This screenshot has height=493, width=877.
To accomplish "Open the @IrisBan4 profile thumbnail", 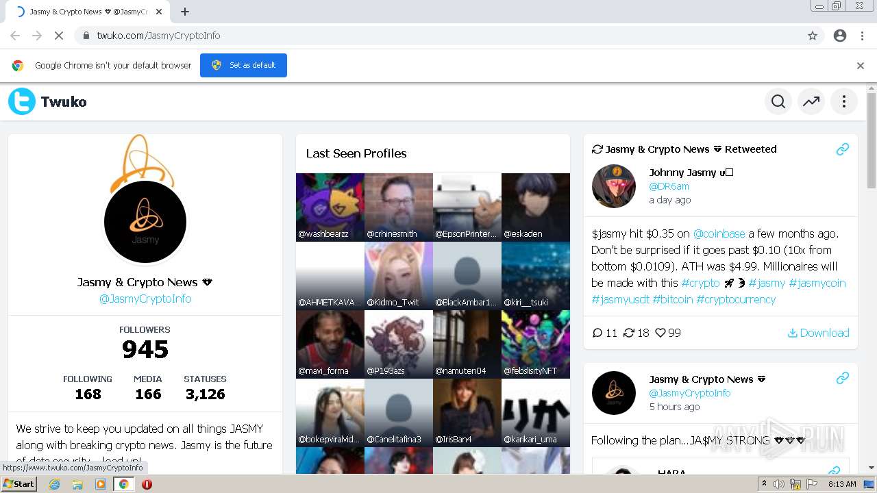I will point(467,413).
